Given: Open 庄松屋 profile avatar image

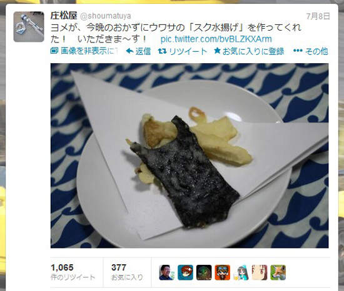Looking at the screenshot, I should [29, 27].
